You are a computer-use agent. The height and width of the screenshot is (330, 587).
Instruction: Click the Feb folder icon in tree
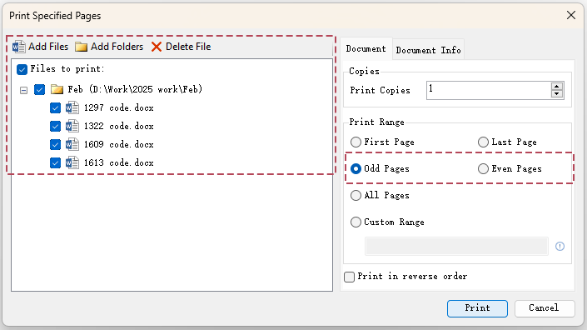click(57, 89)
